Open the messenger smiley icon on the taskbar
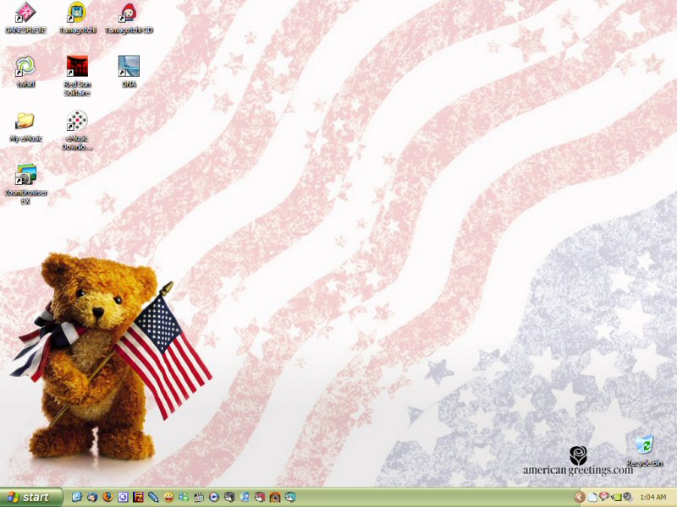 click(x=169, y=497)
